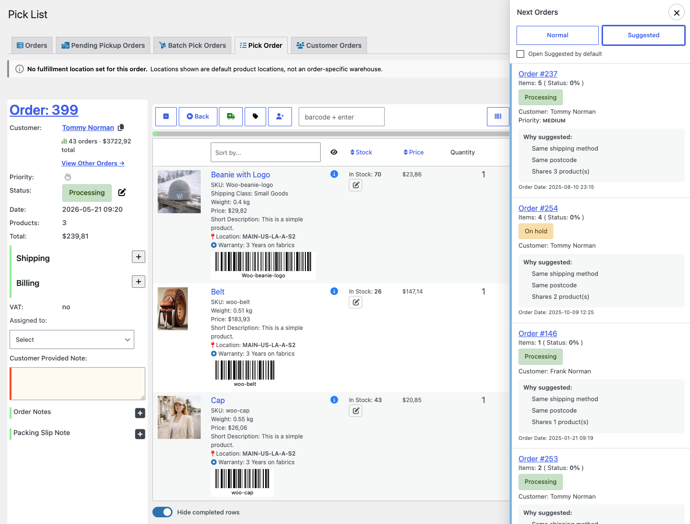Open info icon for Belt

[334, 291]
